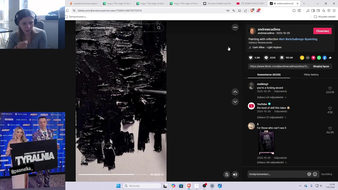Share the video via Facebook icon

(x=325, y=58)
